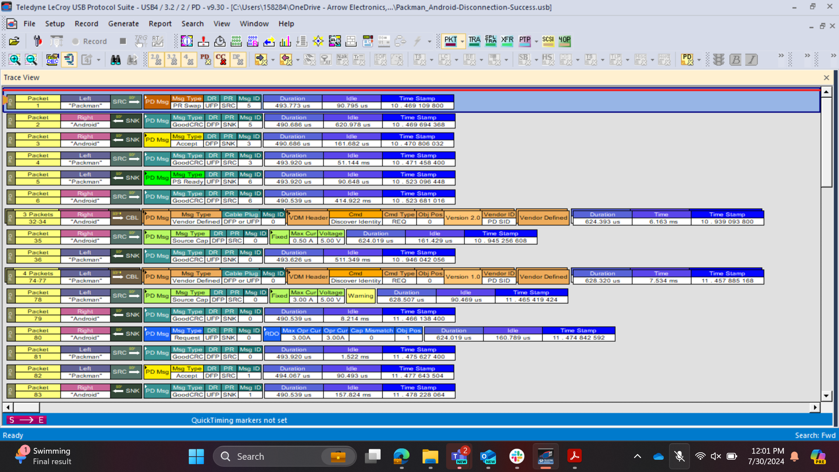Screen dimensions: 839x472
Task: Open the File menu
Action: point(29,24)
